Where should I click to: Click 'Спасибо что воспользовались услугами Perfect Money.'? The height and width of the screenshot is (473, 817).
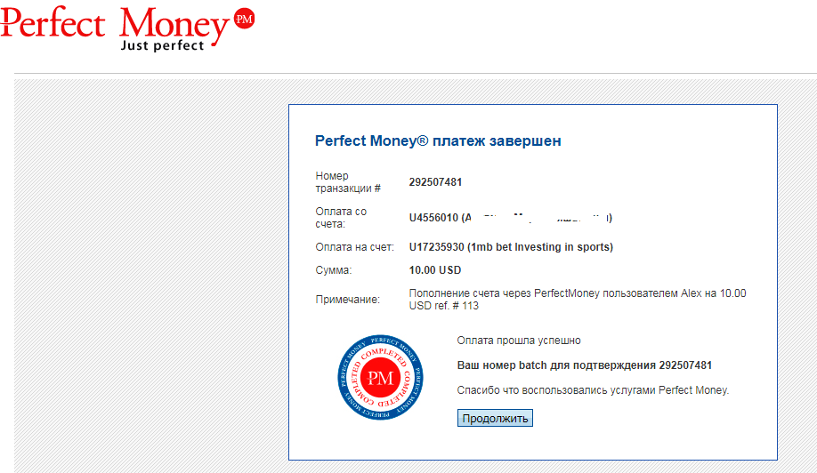(x=593, y=390)
